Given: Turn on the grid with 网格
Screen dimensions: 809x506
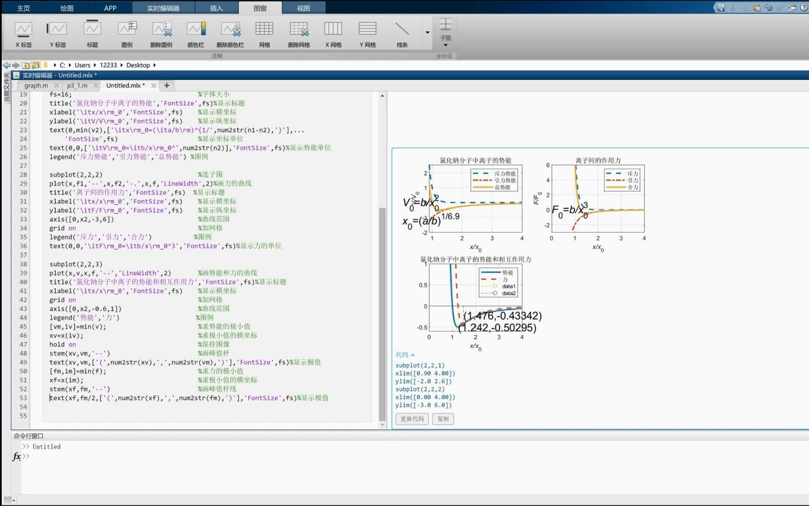Looking at the screenshot, I should tap(264, 34).
